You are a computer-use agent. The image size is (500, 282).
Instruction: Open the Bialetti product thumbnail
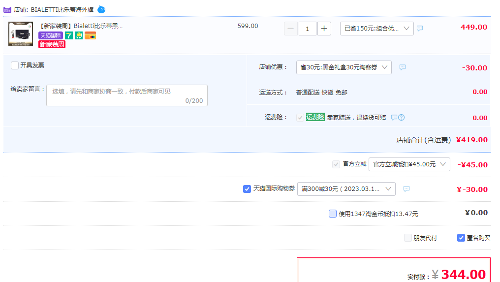pyautogui.click(x=21, y=34)
